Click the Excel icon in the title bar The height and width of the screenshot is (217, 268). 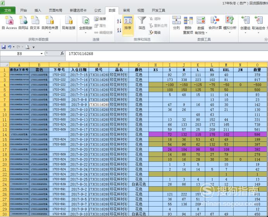[x=3, y=3]
